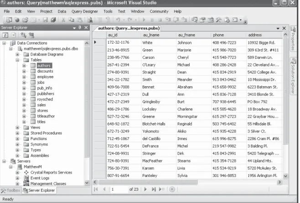
Task: Click the Undo arrow icon
Action: [118, 20]
